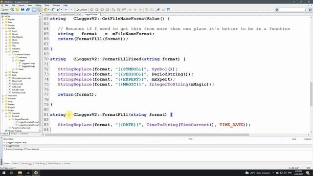Image resolution: width=313 pixels, height=176 pixels.
Task: Collapse the CommonToolbox folder
Action: (x=9, y=54)
